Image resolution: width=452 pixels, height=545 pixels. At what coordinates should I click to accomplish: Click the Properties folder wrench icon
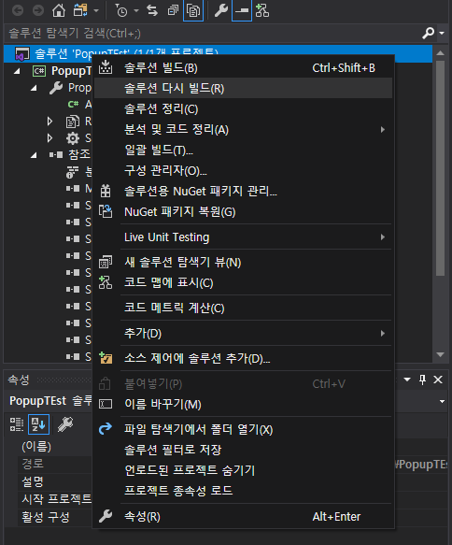tap(56, 88)
